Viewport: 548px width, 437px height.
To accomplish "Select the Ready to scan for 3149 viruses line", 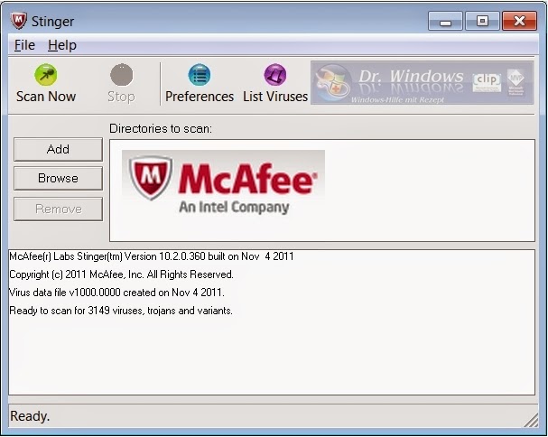I will pos(121,311).
